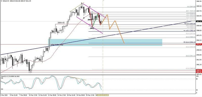The width and height of the screenshot is (202, 97).
Task: Select the 423.6 (2889.06) Fibonacci label
Action: tap(191, 68)
